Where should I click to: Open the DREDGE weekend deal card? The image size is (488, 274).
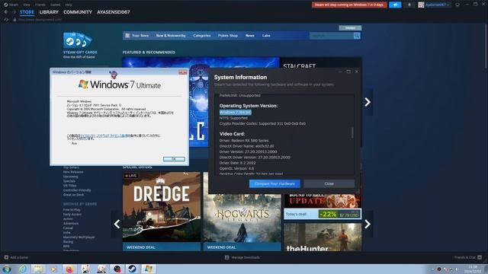tap(162, 212)
